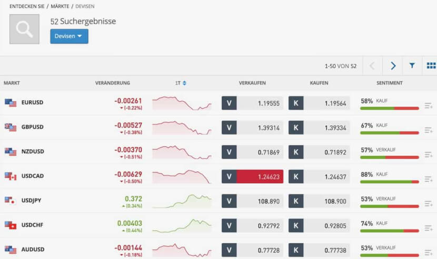Click EURUSD 1-day sparkline chart

pos(182,103)
